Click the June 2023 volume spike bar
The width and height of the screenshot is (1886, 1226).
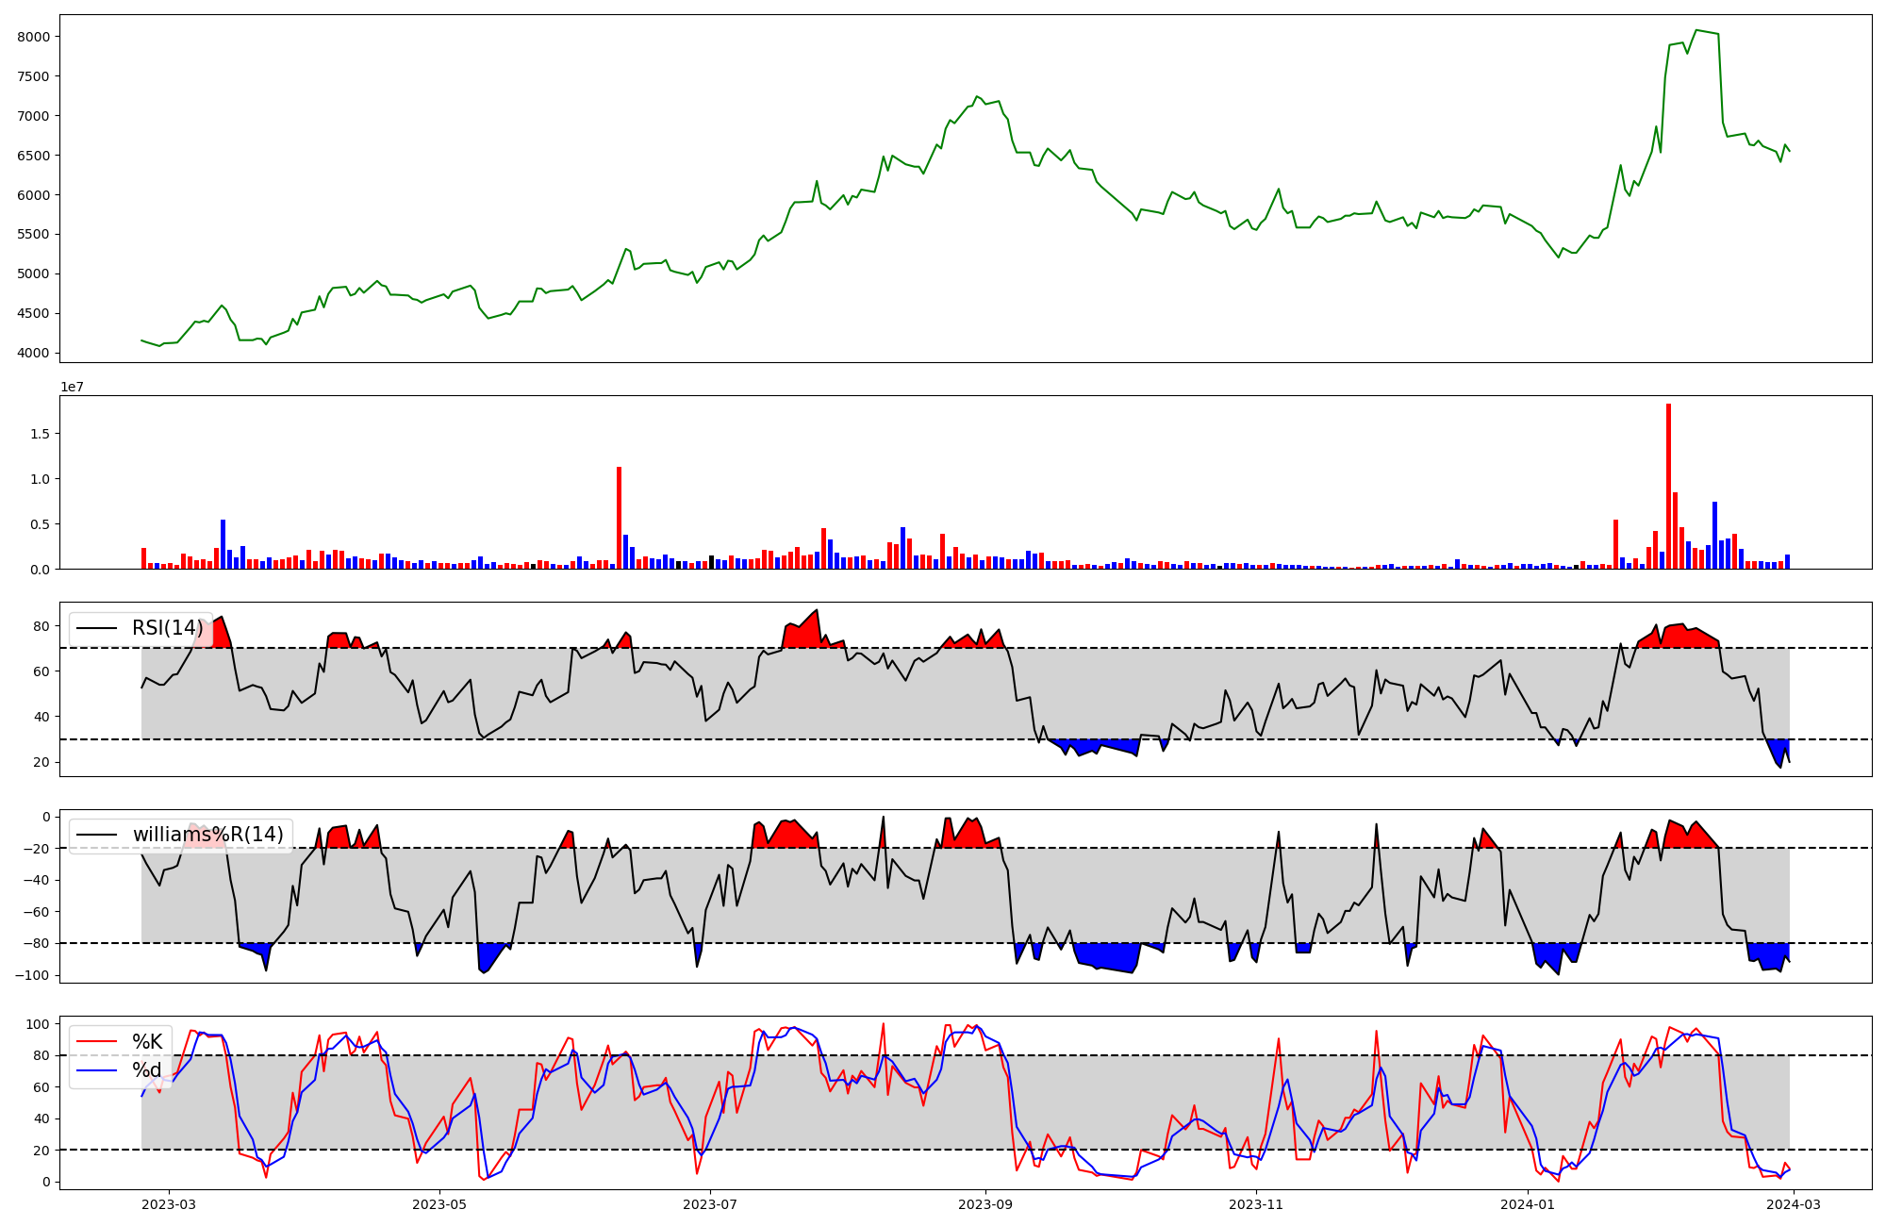(619, 518)
